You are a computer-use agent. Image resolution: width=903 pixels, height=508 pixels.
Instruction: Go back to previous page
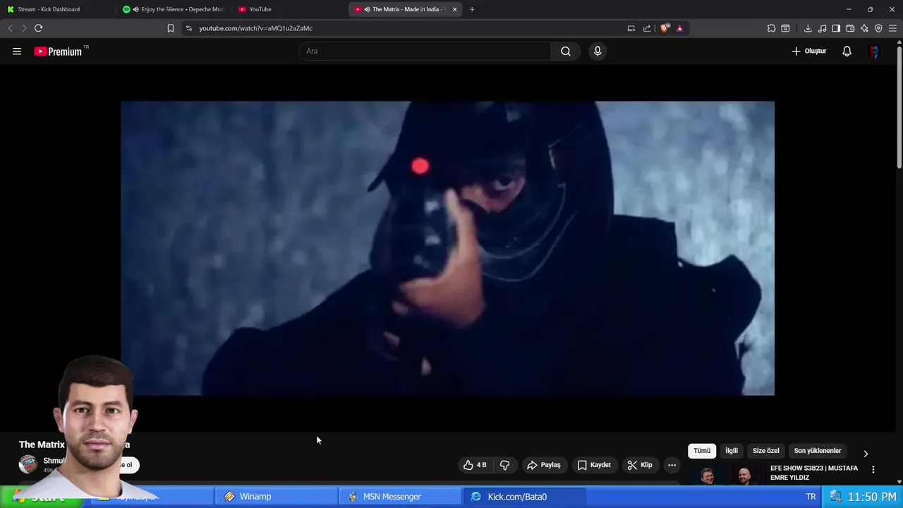tap(10, 28)
